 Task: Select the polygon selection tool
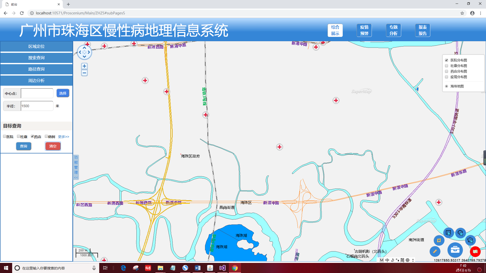(x=470, y=240)
